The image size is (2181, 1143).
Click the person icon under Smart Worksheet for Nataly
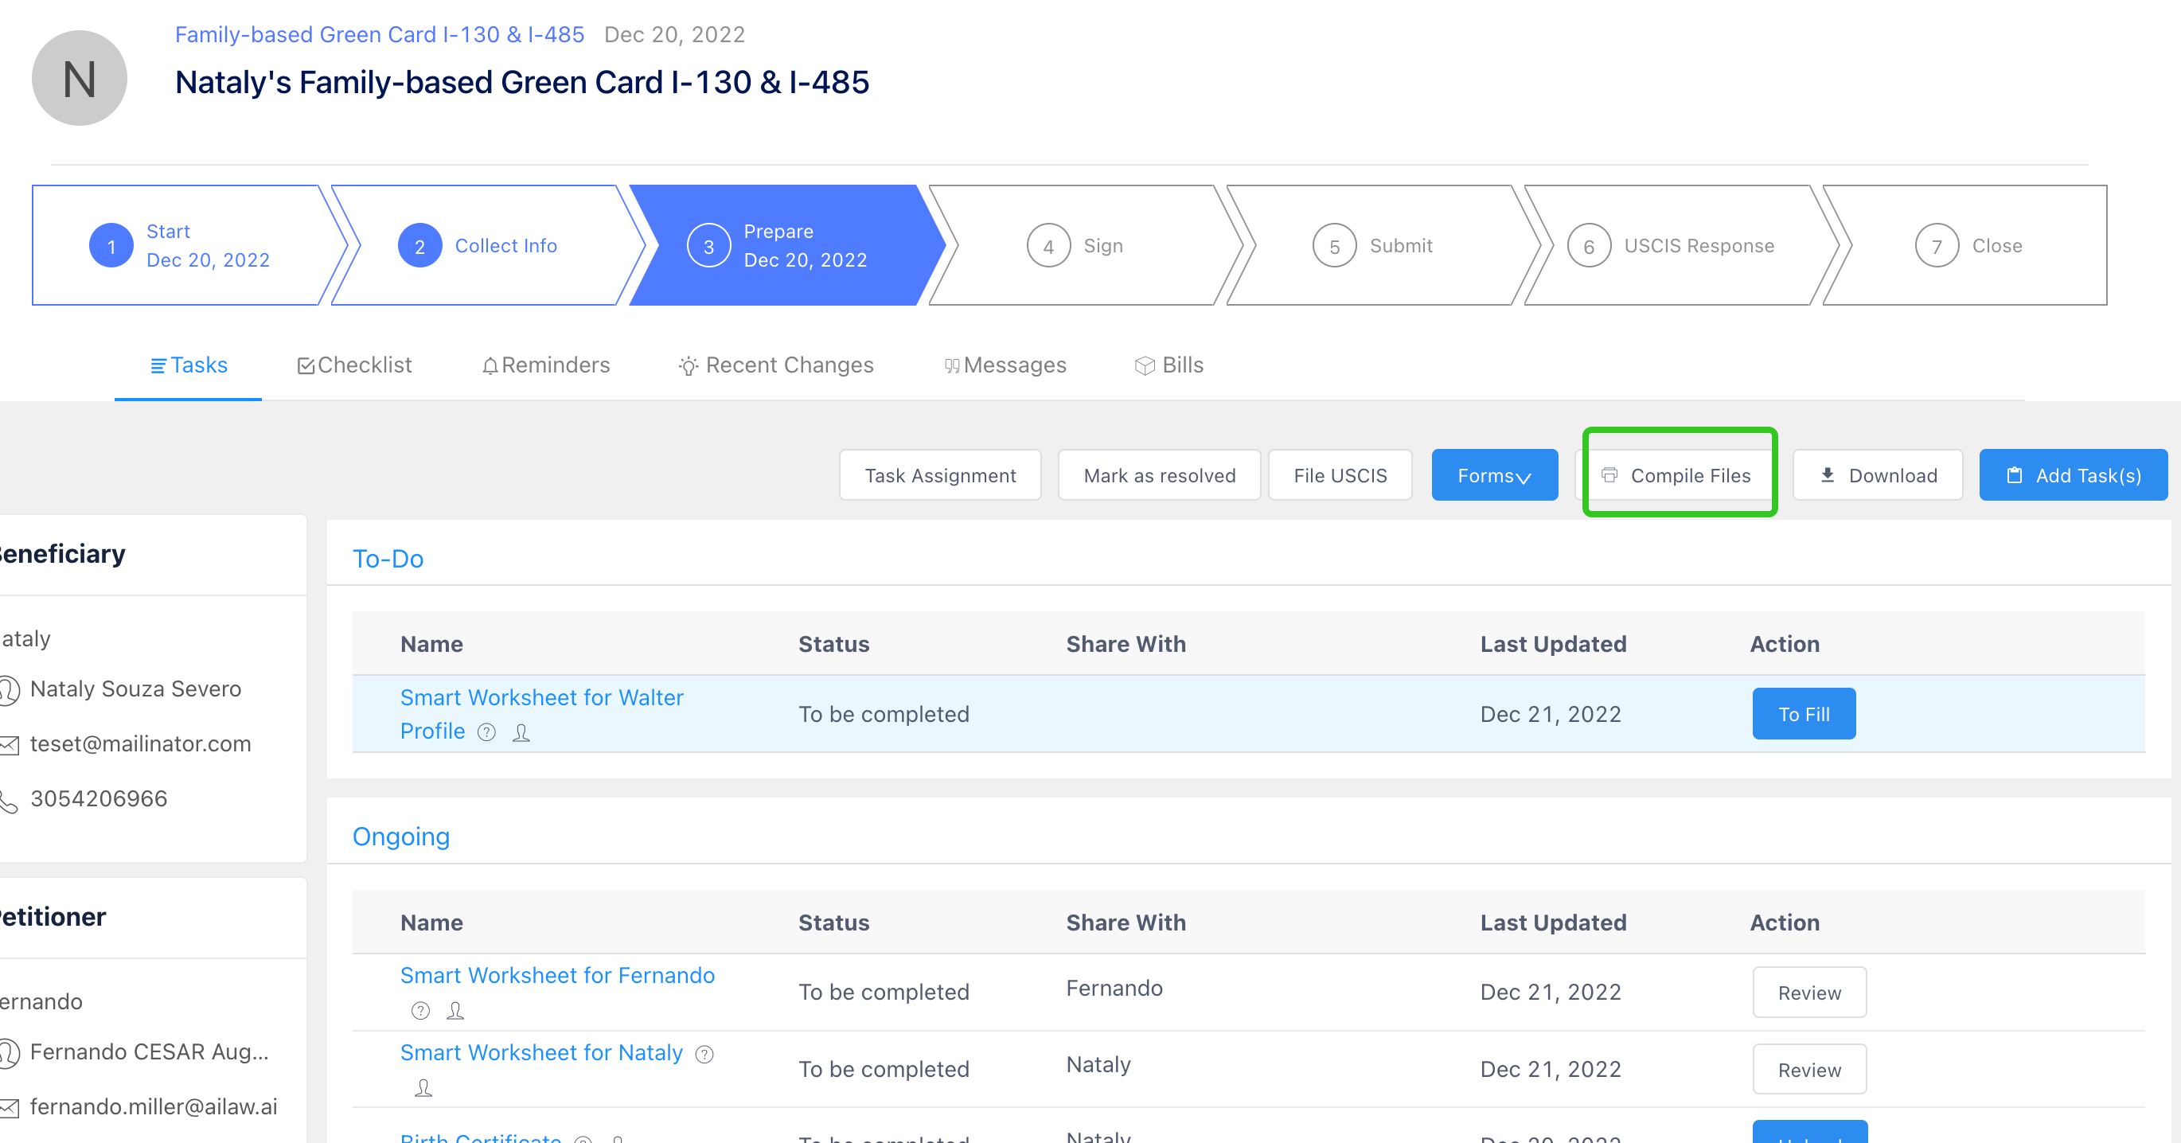[x=423, y=1088]
